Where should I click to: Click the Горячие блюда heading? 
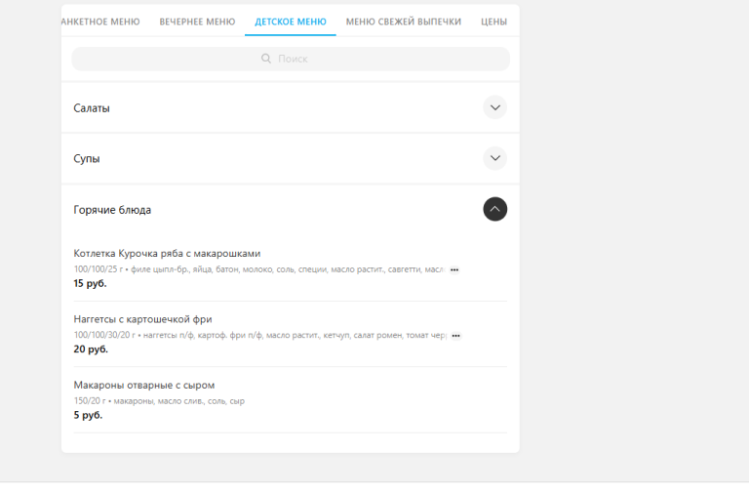click(112, 210)
